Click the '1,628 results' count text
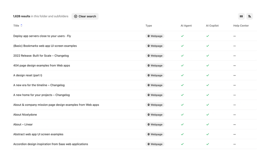The image size is (270, 162). pos(22,16)
